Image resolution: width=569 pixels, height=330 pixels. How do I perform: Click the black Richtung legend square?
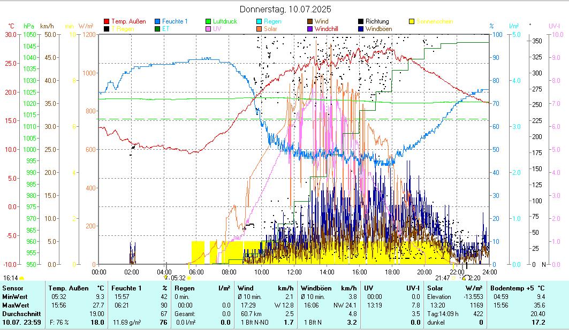(361, 21)
